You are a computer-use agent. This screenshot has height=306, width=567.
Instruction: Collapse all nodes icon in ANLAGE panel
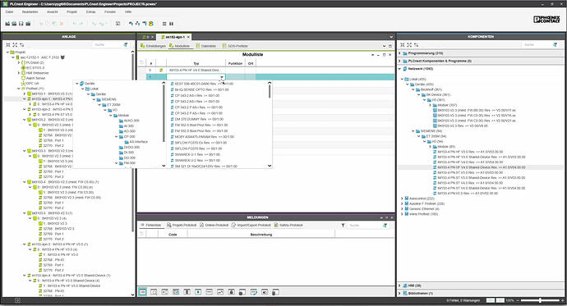pyautogui.click(x=8, y=45)
